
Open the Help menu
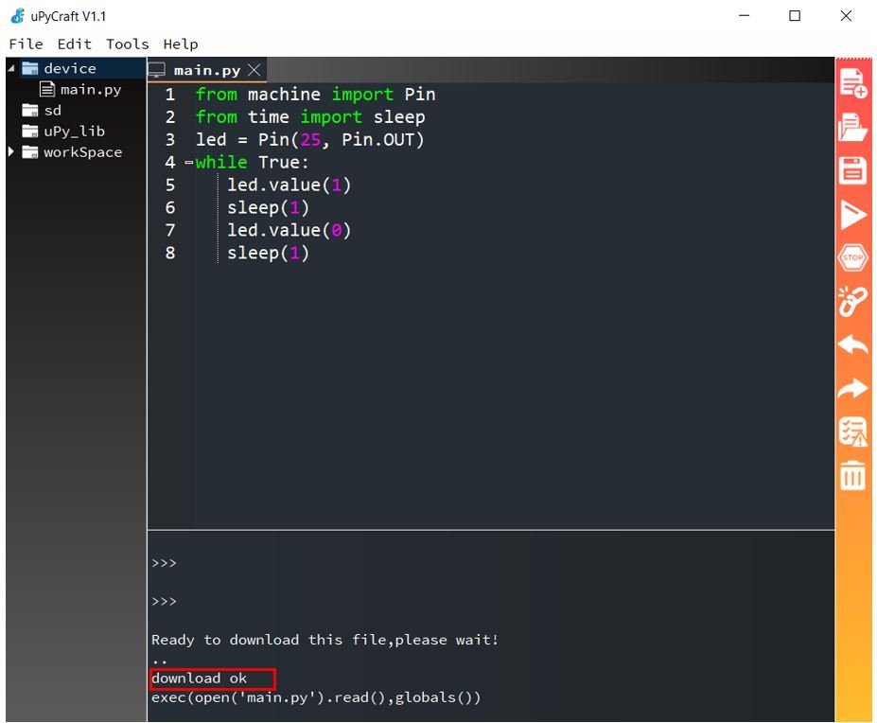[x=181, y=44]
